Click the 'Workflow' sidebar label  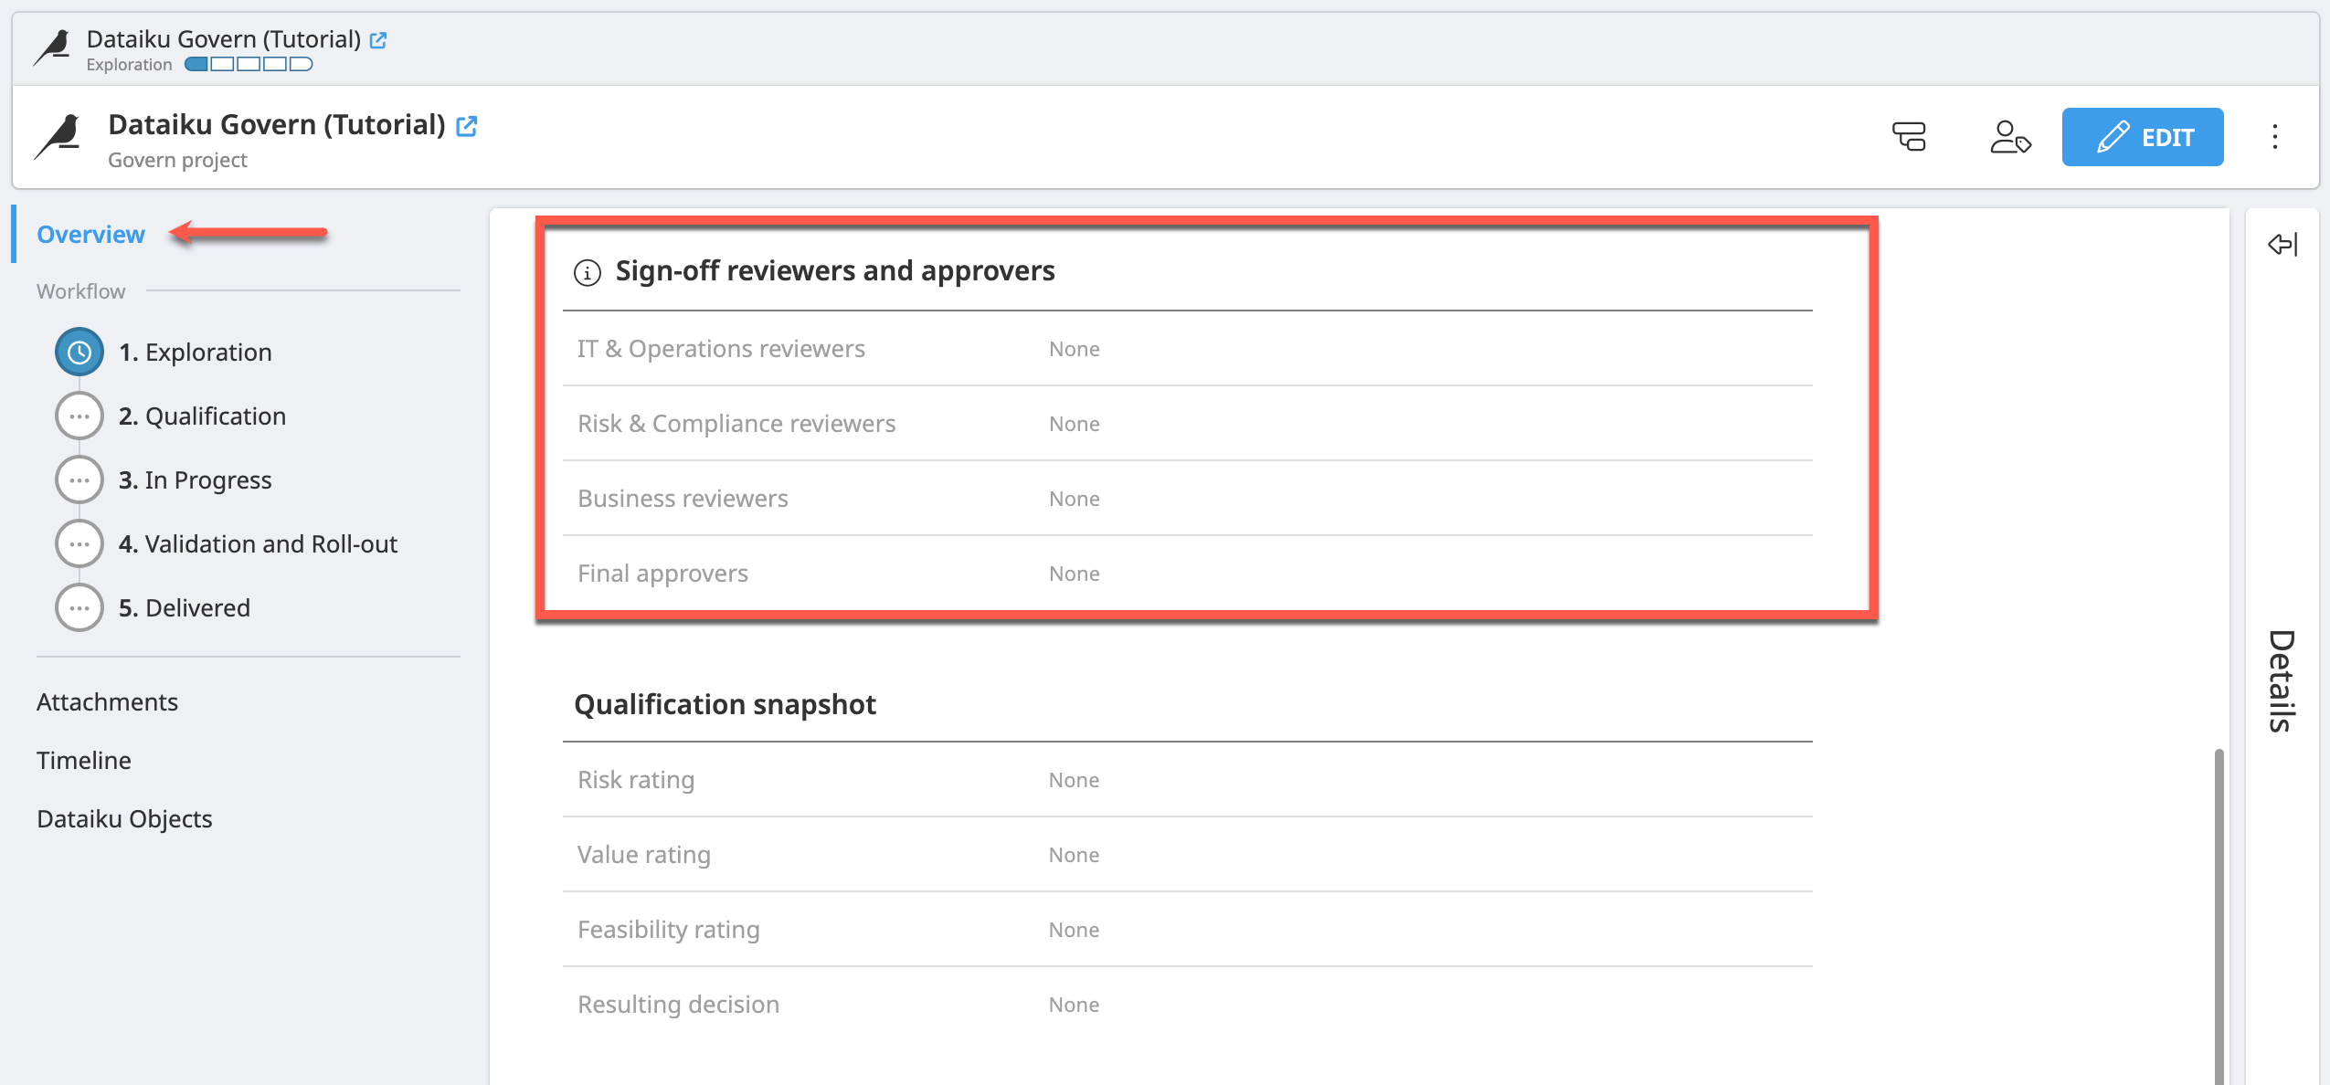tap(80, 291)
